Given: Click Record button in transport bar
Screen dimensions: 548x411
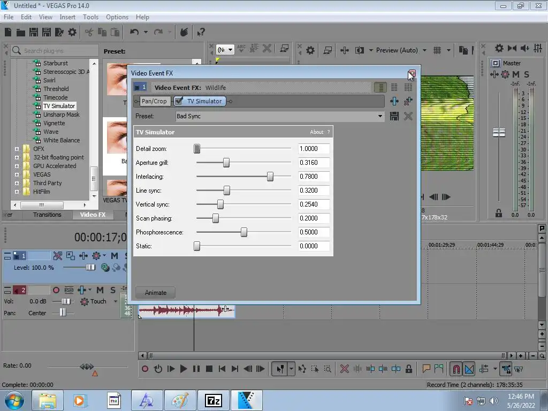Looking at the screenshot, I should tap(145, 369).
